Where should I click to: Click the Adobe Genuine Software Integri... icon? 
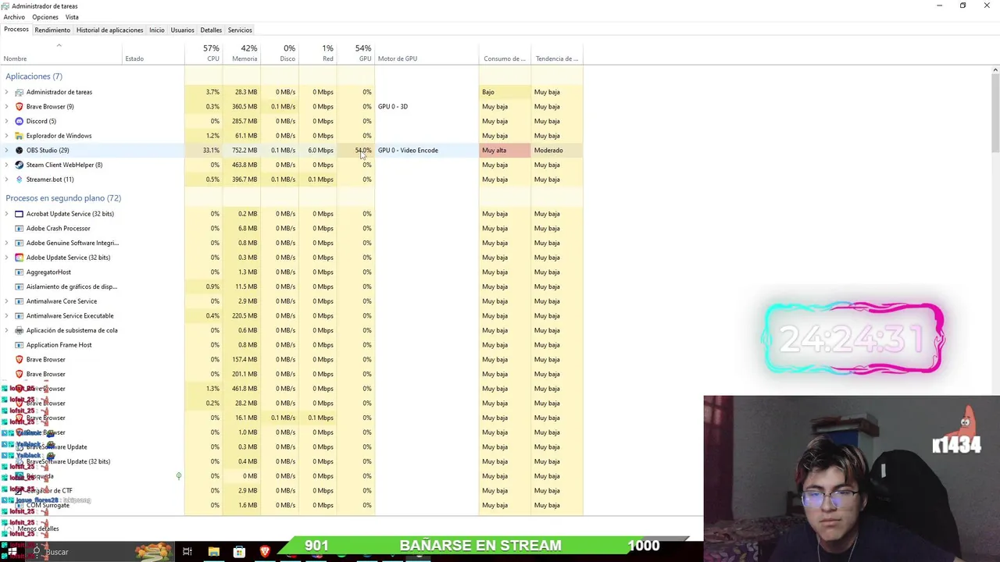click(x=20, y=243)
